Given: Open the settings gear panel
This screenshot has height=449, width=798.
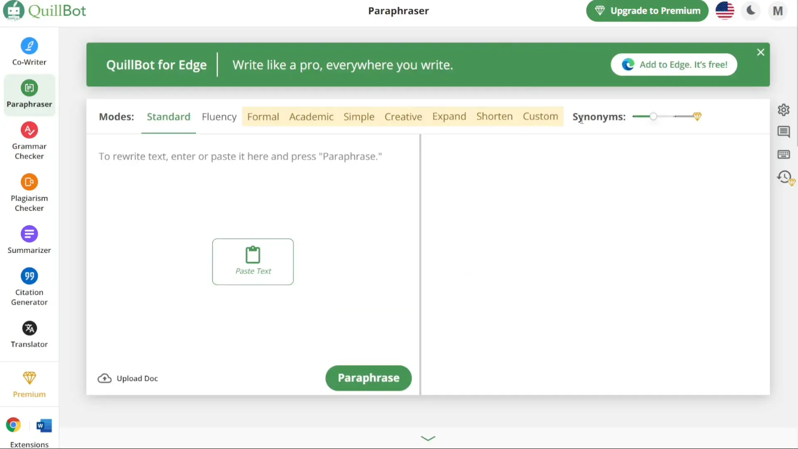Looking at the screenshot, I should coord(783,110).
